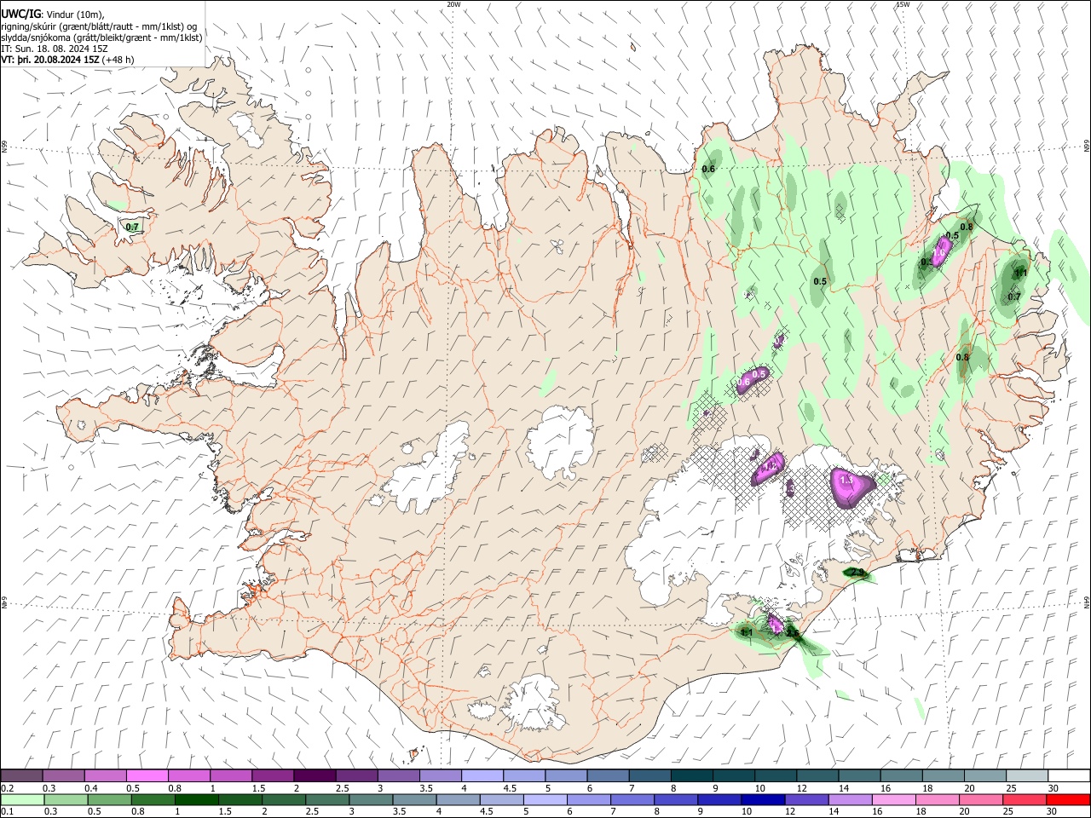The height and width of the screenshot is (818, 1091).
Task: Click the 0.7 rain value in the Westfjords
Action: [132, 228]
